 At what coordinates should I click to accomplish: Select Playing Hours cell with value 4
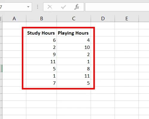pos(74,40)
